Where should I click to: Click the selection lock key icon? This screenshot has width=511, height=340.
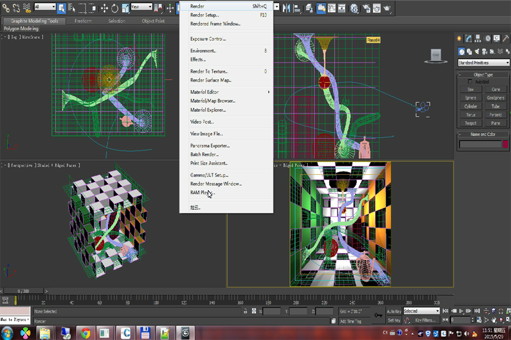click(x=246, y=311)
